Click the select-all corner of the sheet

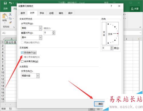pyautogui.click(x=3, y=39)
